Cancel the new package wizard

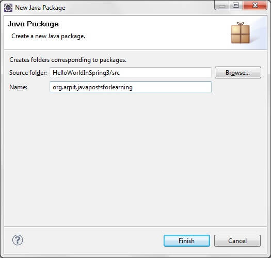point(237,241)
